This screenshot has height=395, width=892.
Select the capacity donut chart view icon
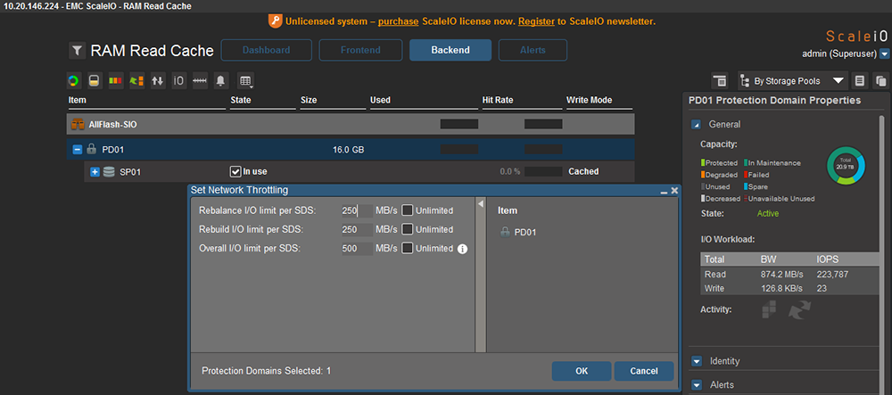pyautogui.click(x=73, y=81)
